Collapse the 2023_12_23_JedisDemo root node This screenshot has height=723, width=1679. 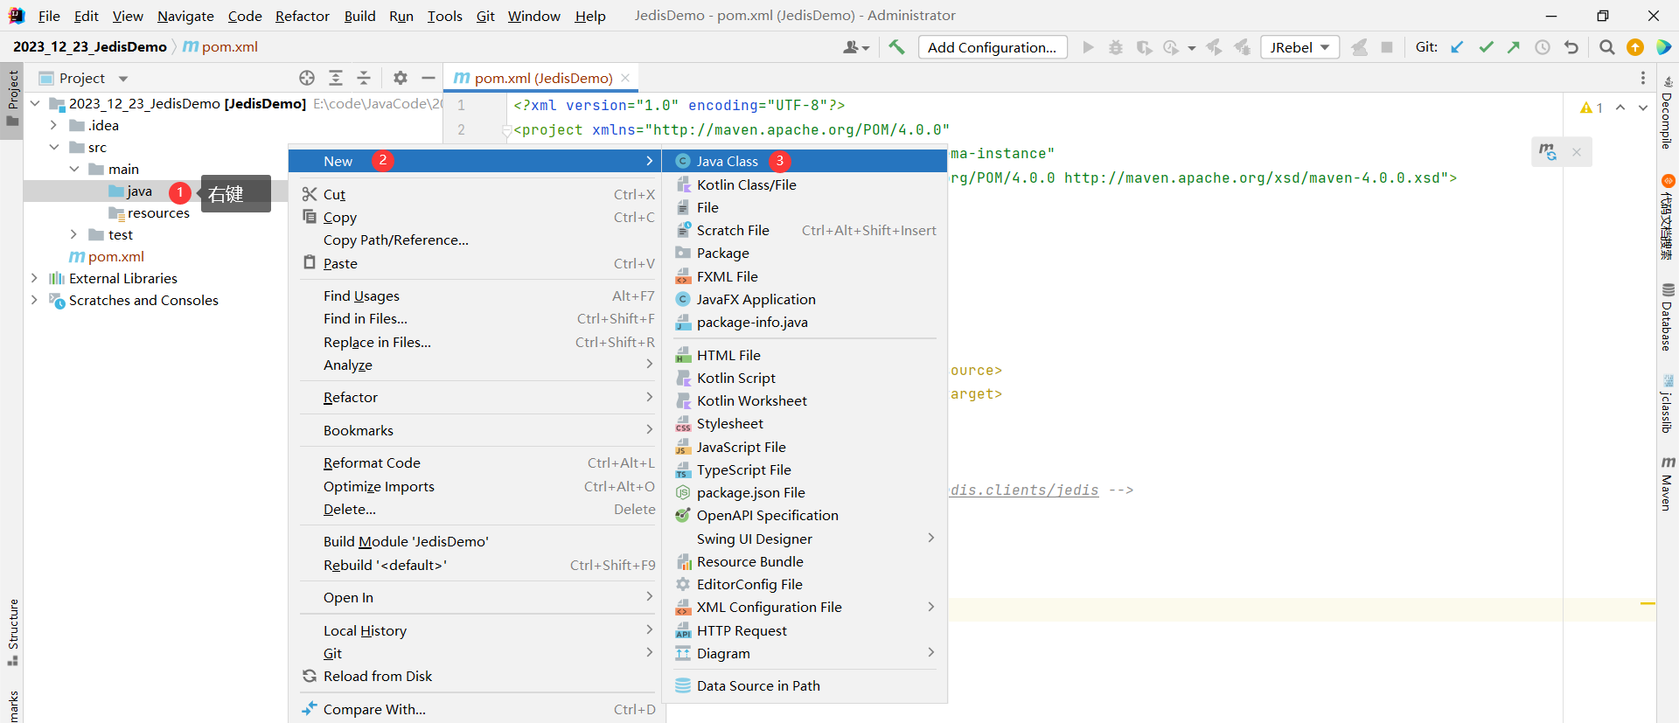click(x=34, y=103)
